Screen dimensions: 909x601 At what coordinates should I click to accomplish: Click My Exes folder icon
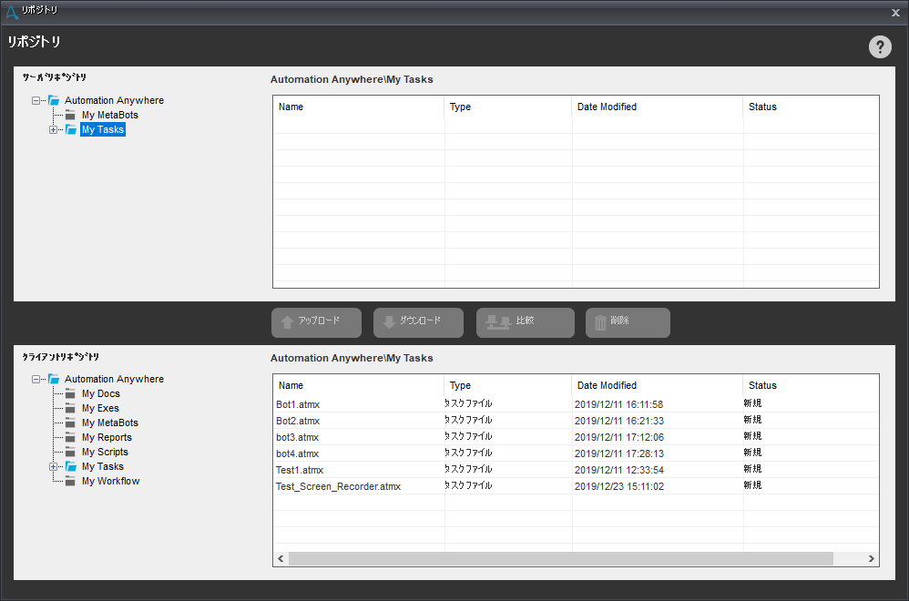click(x=70, y=408)
